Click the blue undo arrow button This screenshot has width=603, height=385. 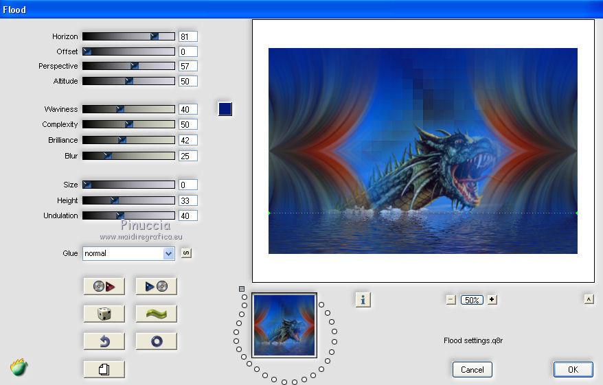104,341
